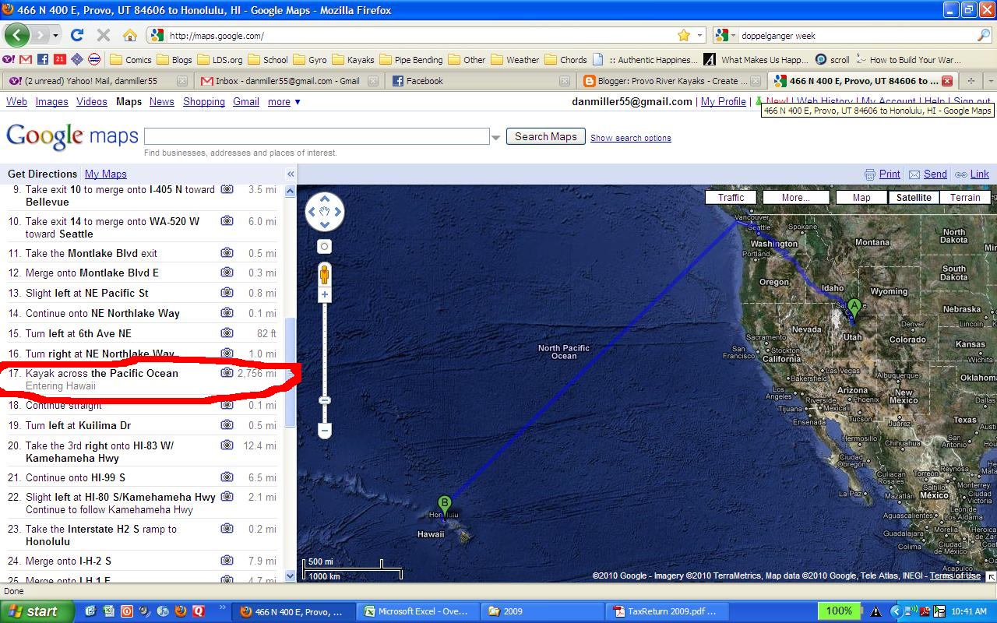Zoom out with the minus button

click(x=325, y=430)
